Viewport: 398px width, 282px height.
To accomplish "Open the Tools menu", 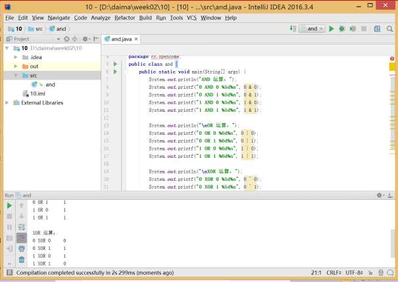I will [176, 18].
